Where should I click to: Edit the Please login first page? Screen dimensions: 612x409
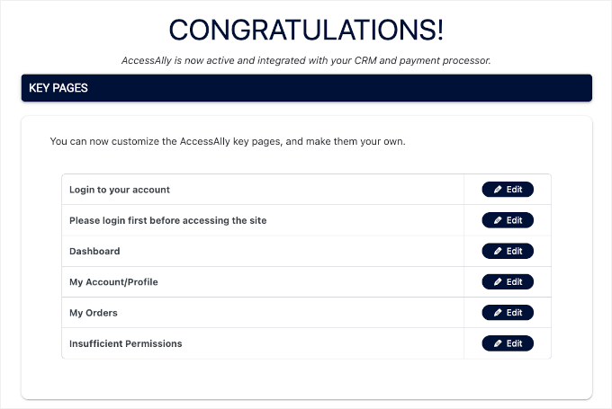pyautogui.click(x=508, y=220)
